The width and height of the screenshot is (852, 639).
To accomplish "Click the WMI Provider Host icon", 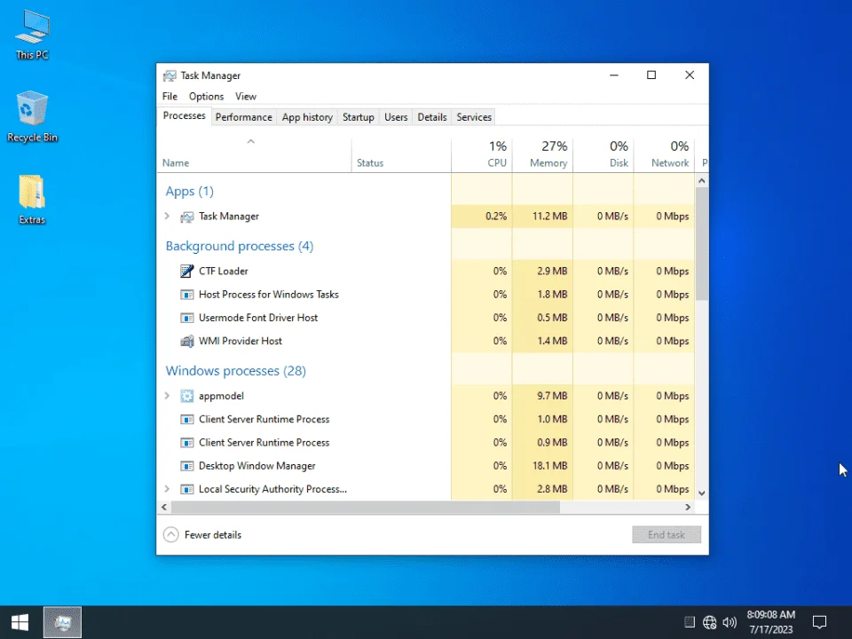I will pyautogui.click(x=187, y=341).
